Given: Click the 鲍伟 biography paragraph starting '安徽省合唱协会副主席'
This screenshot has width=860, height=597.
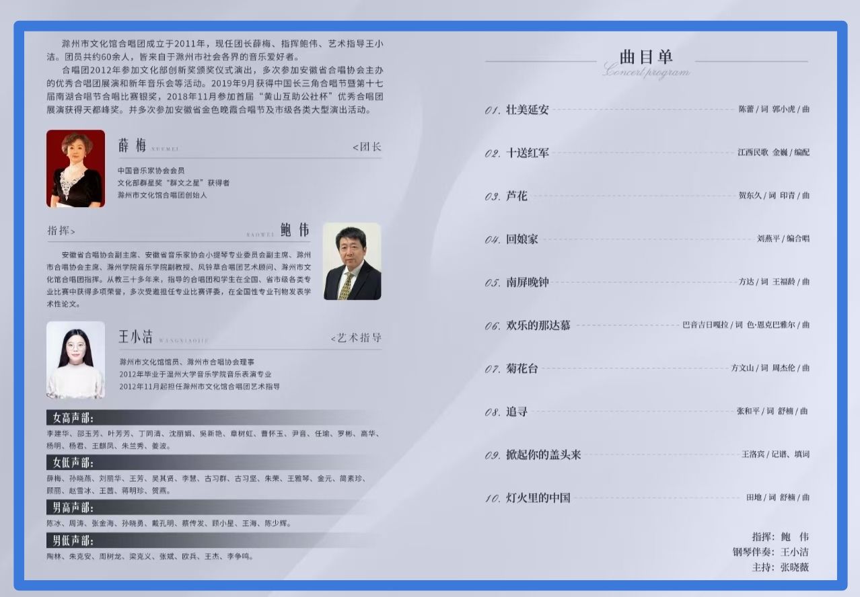Looking at the screenshot, I should click(179, 280).
